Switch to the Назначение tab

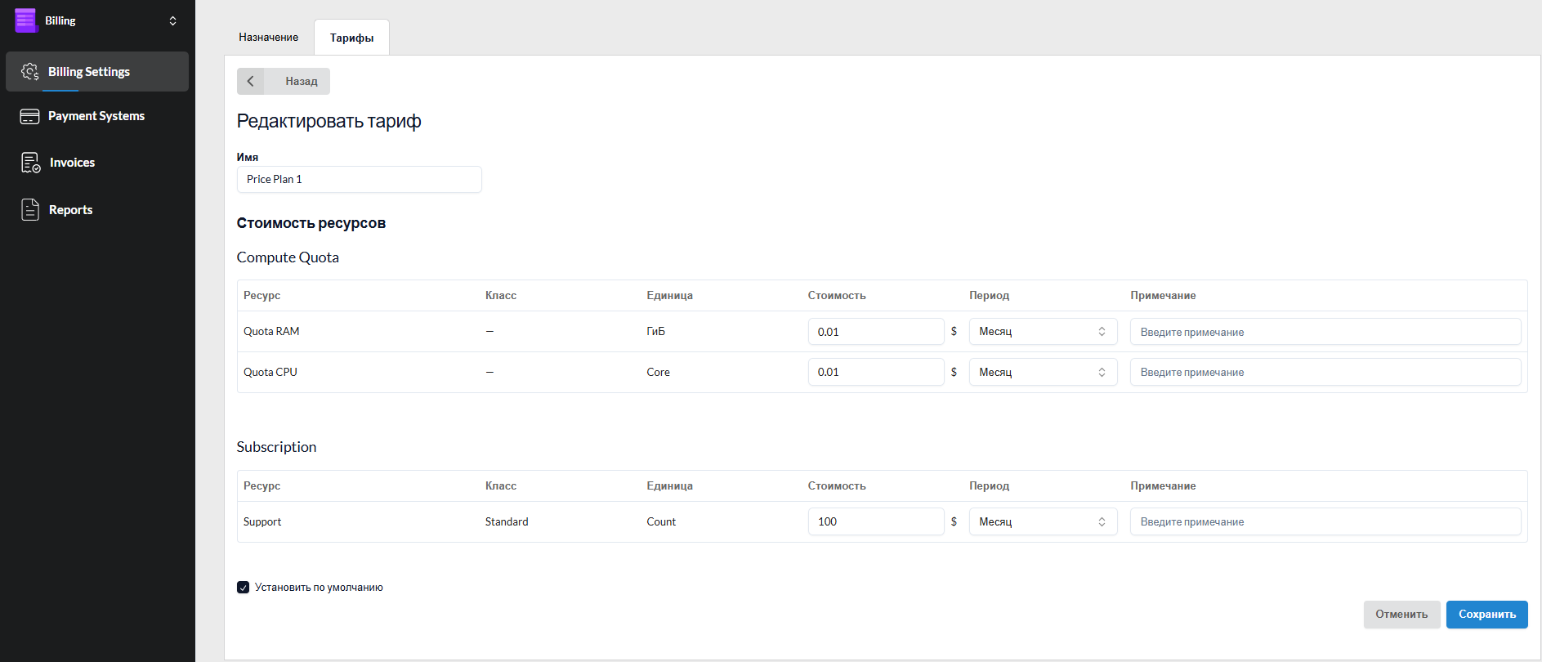269,38
